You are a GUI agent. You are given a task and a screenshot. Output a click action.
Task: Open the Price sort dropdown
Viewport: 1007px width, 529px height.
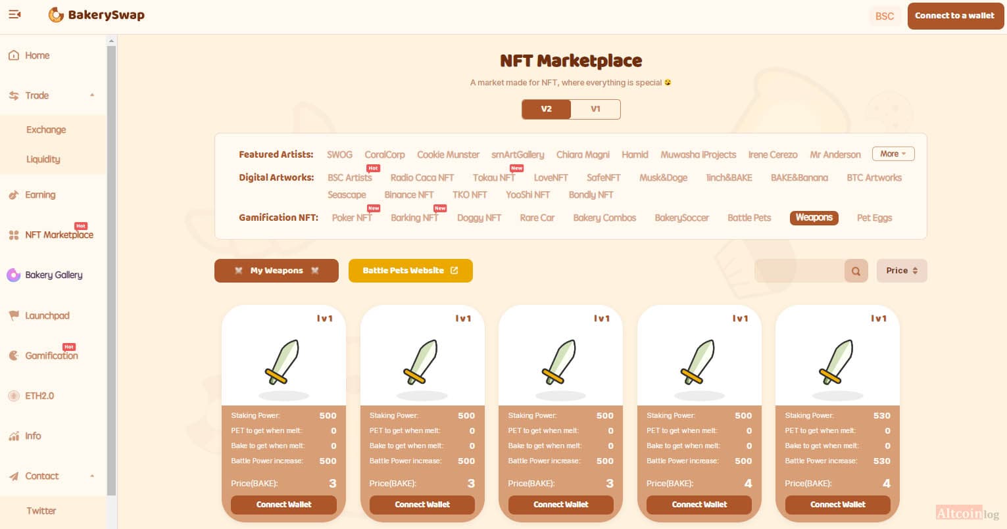click(x=902, y=271)
